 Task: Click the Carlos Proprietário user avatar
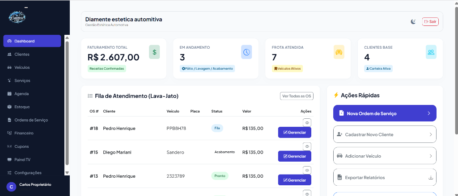tap(11, 187)
